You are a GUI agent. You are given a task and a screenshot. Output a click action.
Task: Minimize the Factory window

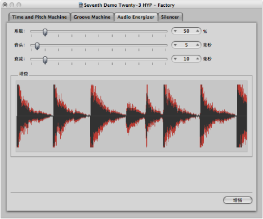tap(12, 5)
